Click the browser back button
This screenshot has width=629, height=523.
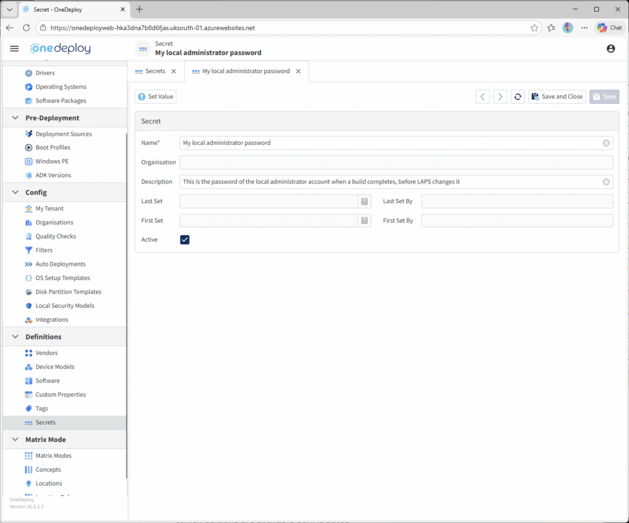pyautogui.click(x=10, y=28)
